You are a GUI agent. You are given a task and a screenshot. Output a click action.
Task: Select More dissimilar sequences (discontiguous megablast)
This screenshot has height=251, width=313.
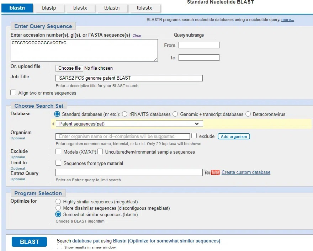point(58,208)
